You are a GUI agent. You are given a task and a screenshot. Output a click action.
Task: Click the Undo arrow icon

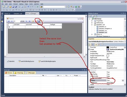(x=28, y=7)
